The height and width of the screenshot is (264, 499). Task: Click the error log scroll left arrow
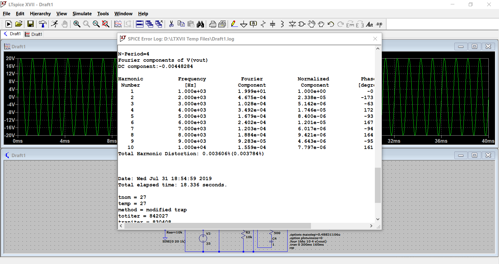[x=121, y=226]
